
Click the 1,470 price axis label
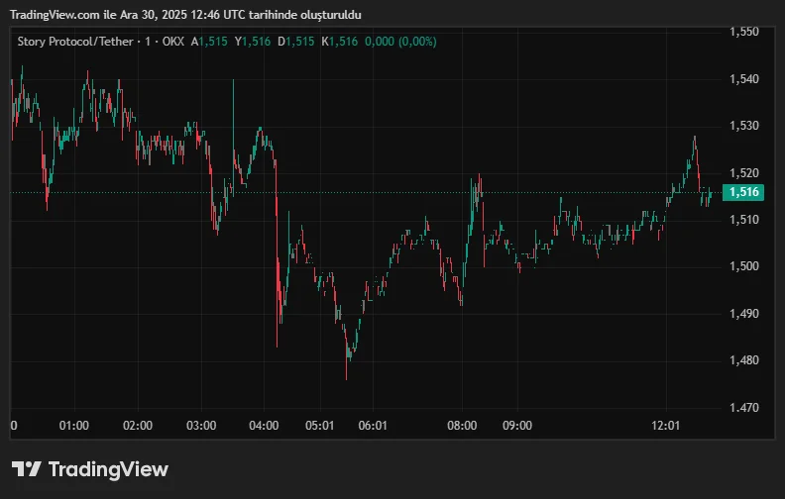click(x=743, y=407)
